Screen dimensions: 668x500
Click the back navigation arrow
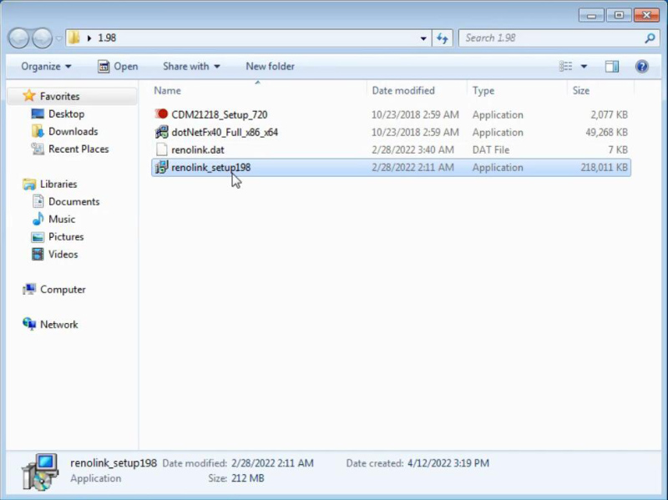tap(18, 38)
